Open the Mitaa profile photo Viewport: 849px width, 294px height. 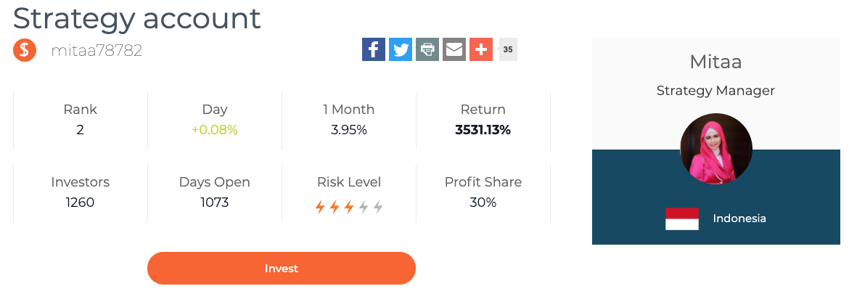[715, 149]
